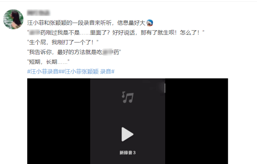
Task: Click the quoted line containing 那有了就生呗
Action: tap(116, 32)
